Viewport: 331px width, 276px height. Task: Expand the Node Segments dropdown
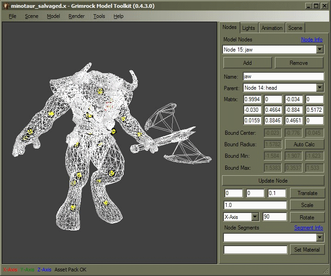[x=320, y=237]
